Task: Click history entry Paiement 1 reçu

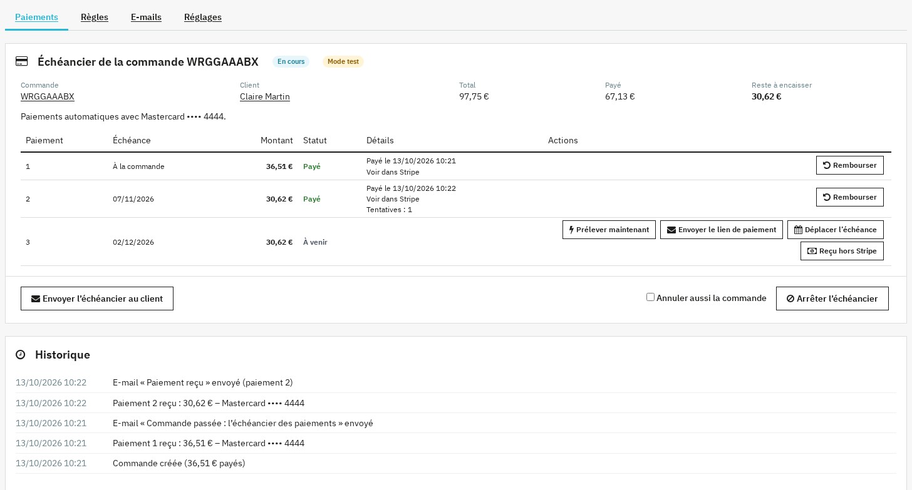Action: pos(209,443)
